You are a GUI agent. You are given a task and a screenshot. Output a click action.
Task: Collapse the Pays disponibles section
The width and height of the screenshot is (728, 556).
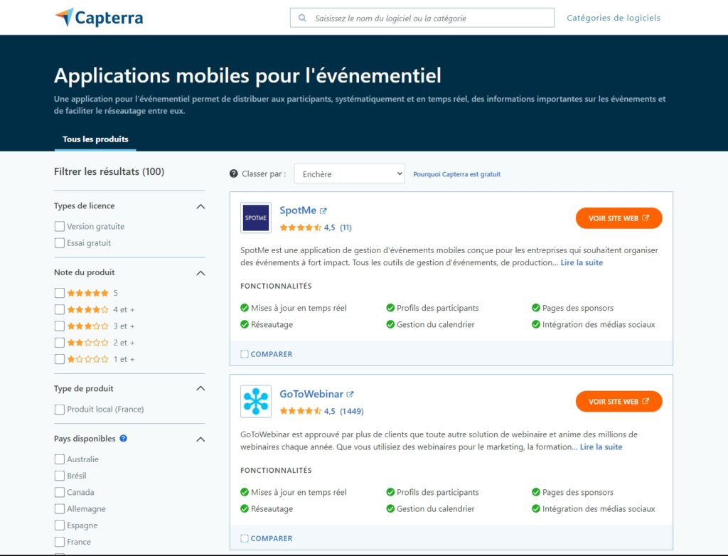[200, 439]
